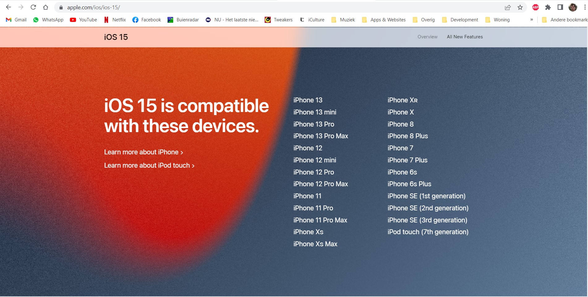The image size is (588, 297).
Task: Switch to the Overview tab
Action: pos(428,37)
